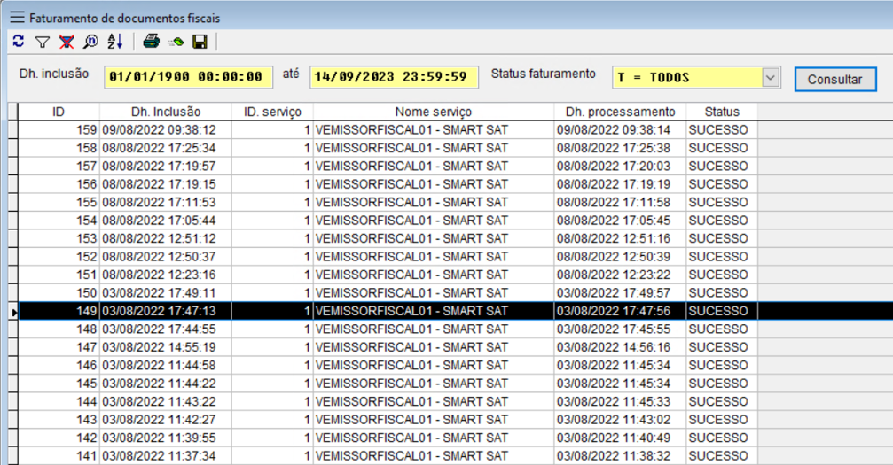Click the Dh. processamento column header
The image size is (893, 465).
[620, 112]
